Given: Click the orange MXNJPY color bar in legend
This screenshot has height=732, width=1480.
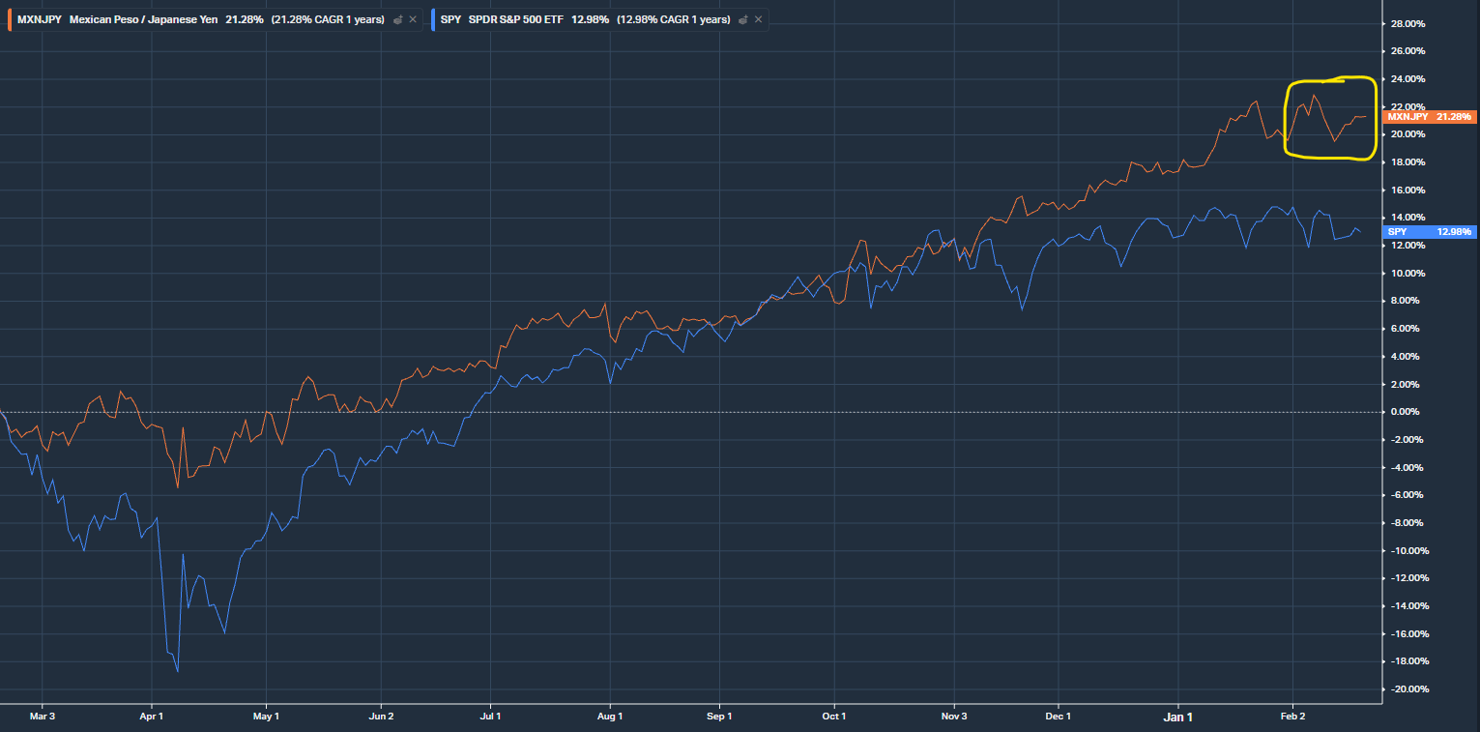Looking at the screenshot, I should click(10, 19).
